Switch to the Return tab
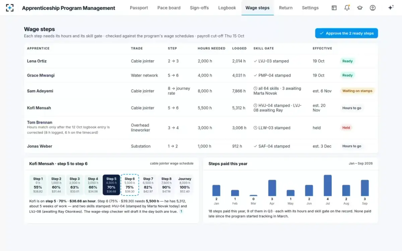Viewport: 402px width, 251px height. pos(286,8)
